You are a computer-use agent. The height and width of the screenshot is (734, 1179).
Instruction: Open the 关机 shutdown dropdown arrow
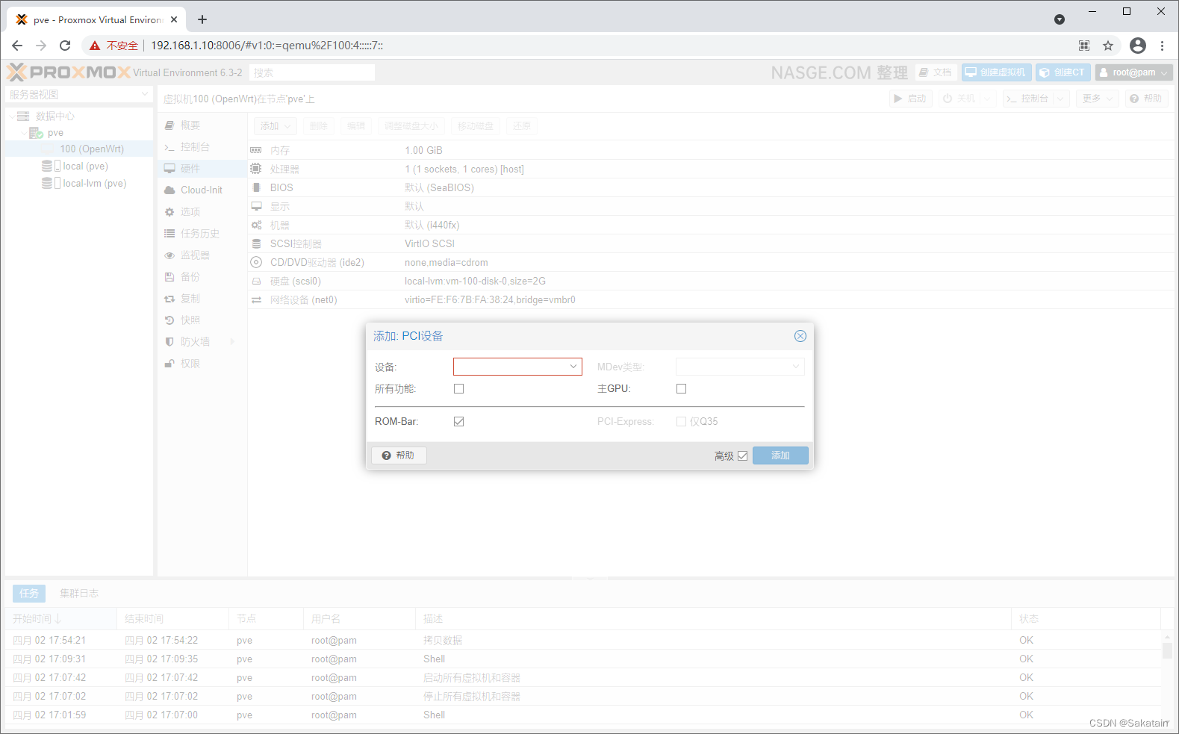987,99
